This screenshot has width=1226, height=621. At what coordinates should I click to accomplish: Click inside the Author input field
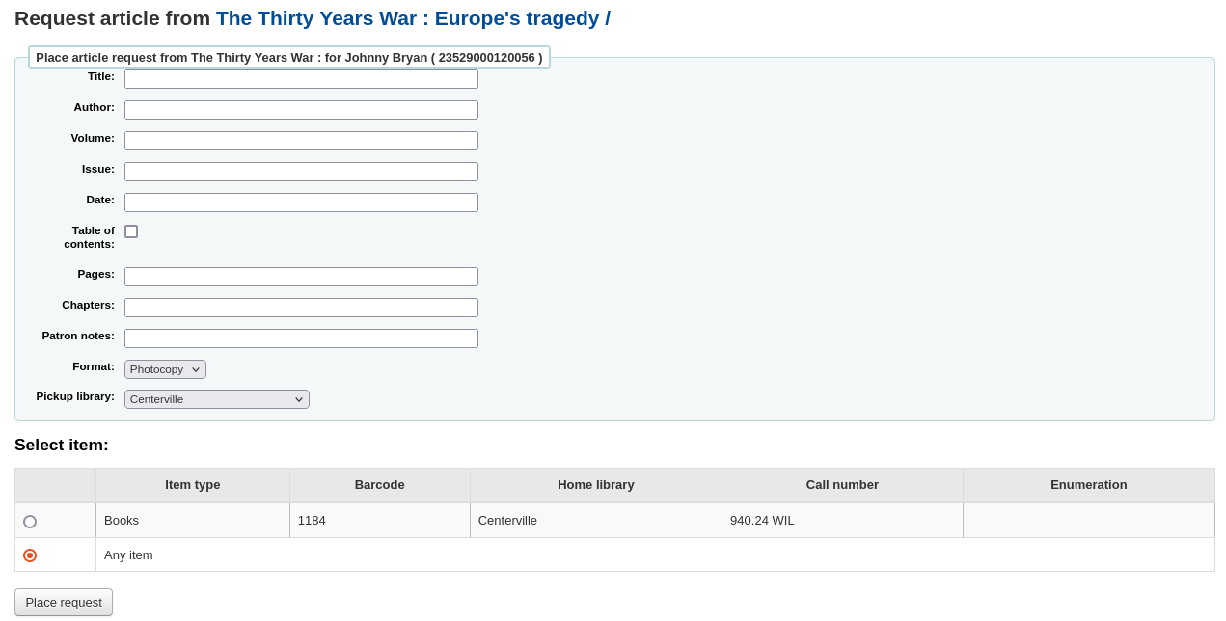(300, 109)
